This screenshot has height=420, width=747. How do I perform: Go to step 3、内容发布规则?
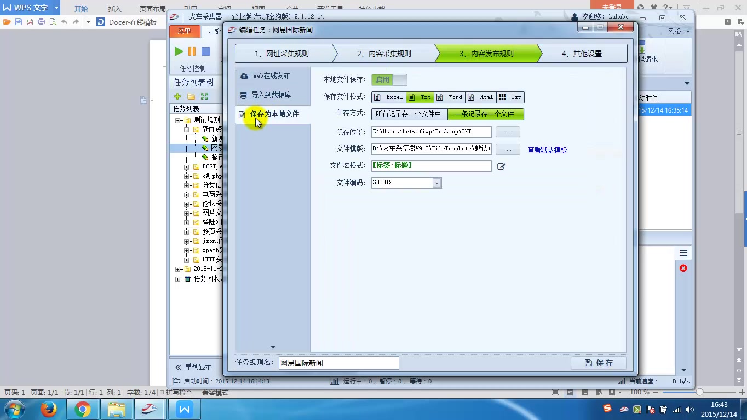pyautogui.click(x=487, y=54)
